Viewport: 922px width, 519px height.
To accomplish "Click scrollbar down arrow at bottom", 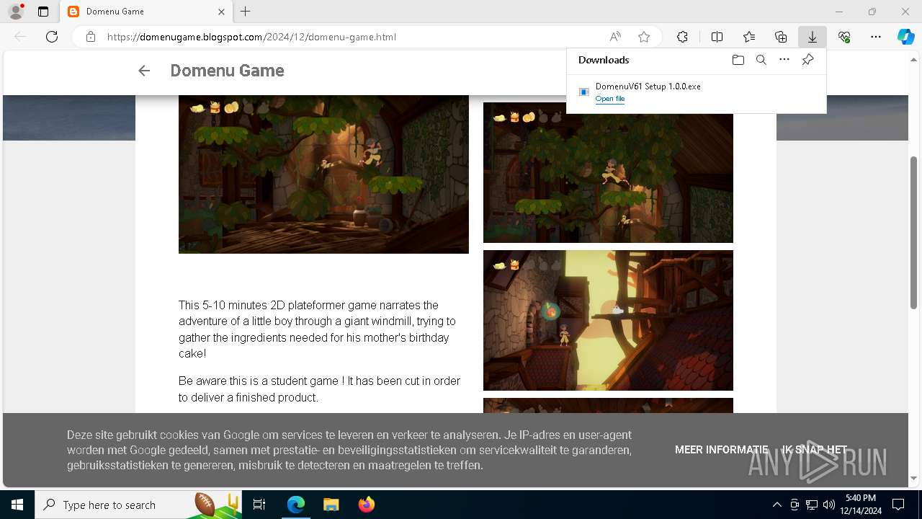I will pyautogui.click(x=914, y=478).
